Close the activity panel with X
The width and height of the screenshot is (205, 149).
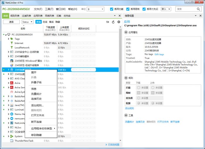coord(120,16)
